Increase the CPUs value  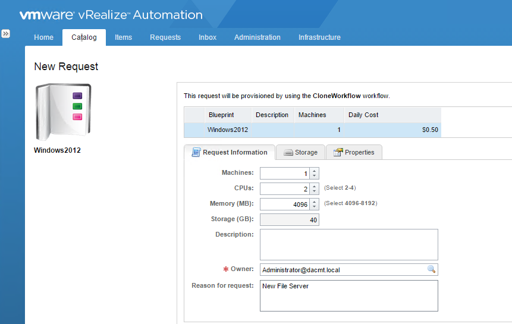coord(314,185)
